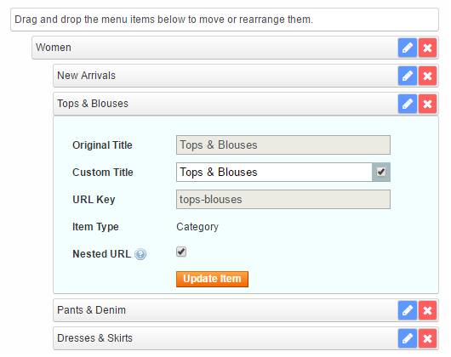Focus the Custom Title text field
This screenshot has width=451, height=357.
[x=274, y=172]
